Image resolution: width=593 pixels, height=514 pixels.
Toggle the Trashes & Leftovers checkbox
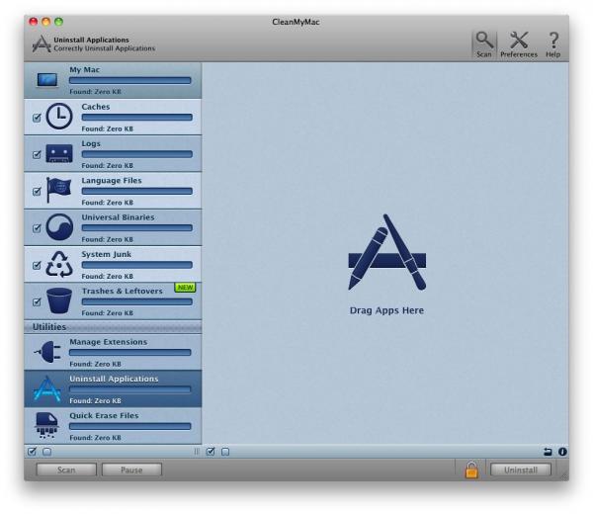[x=37, y=301]
